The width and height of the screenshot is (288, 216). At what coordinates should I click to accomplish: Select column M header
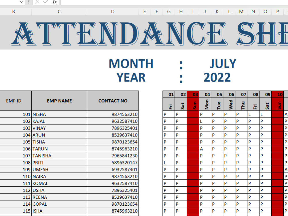[241, 12]
